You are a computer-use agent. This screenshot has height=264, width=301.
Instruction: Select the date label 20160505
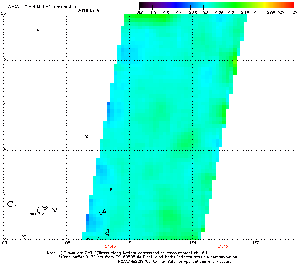click(x=88, y=11)
